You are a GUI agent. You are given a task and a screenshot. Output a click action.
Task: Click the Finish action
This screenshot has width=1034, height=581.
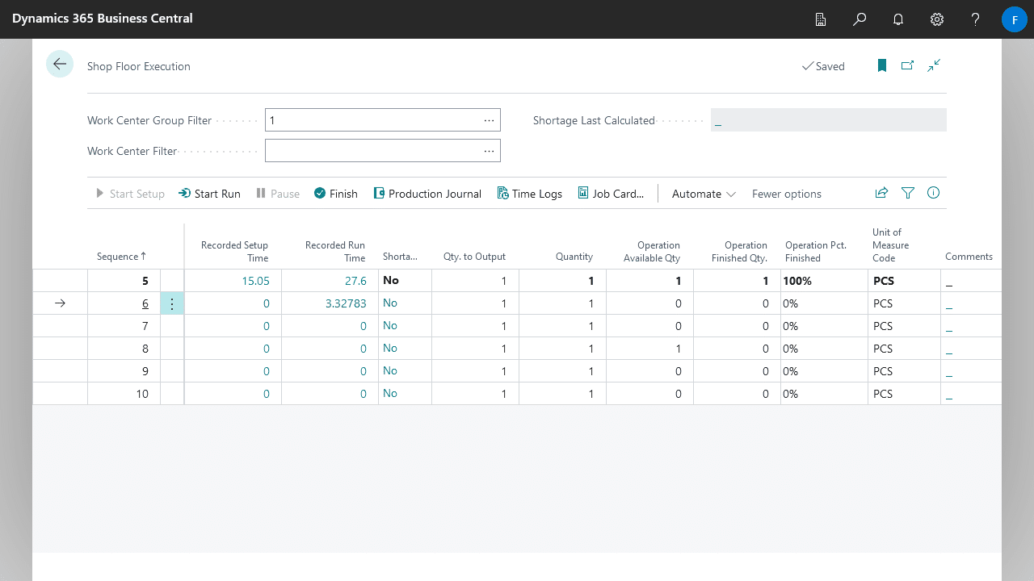(335, 194)
